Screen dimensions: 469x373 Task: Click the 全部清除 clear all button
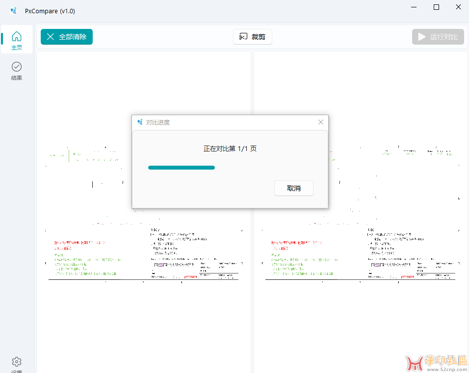(67, 37)
